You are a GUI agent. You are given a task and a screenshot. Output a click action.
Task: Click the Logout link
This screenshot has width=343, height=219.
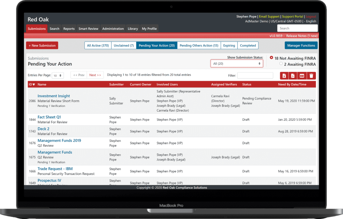[311, 17]
